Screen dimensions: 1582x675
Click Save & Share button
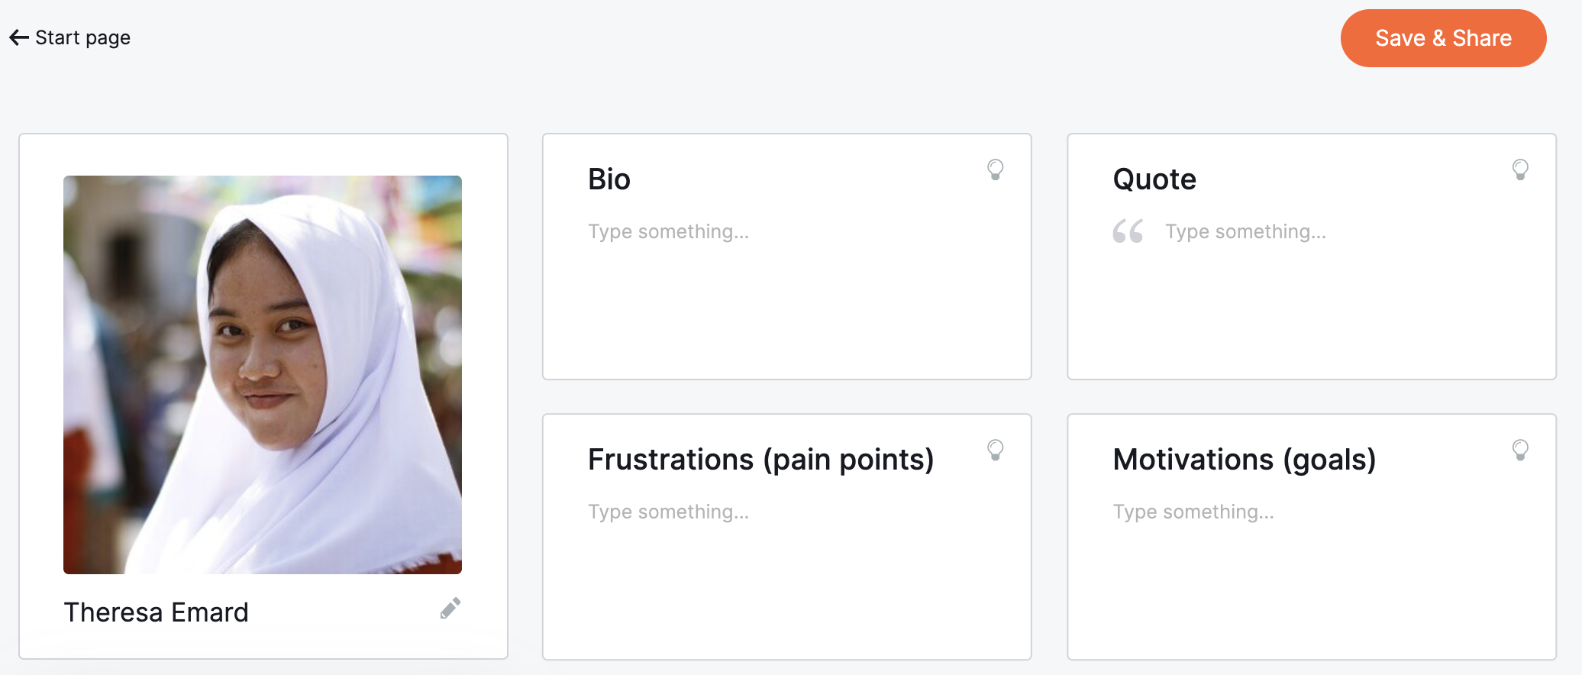1443,38
